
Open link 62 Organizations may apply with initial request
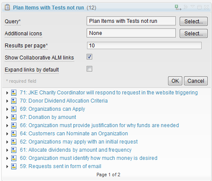coord(79,142)
